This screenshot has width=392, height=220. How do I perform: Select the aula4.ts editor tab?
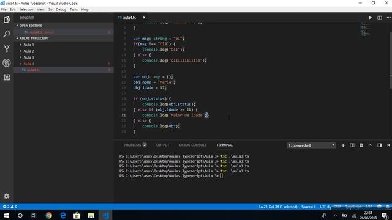tap(129, 18)
